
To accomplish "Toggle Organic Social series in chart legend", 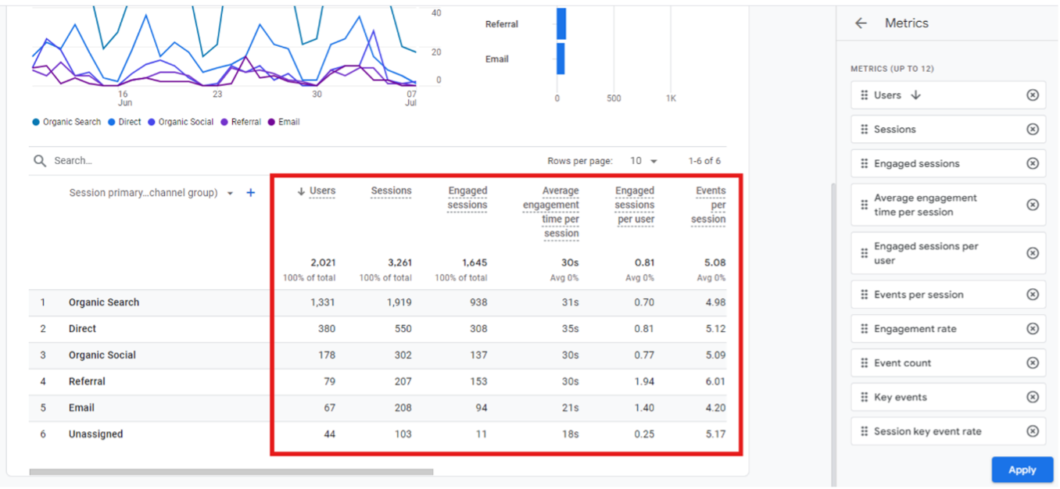I will click(181, 123).
